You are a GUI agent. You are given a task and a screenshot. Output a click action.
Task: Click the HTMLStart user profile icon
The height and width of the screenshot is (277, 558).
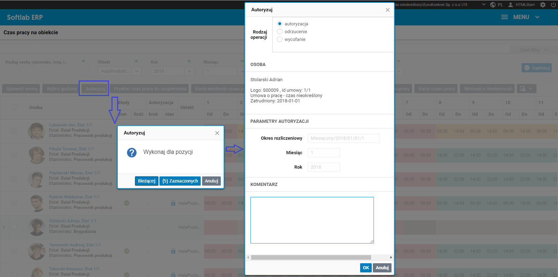tap(510, 5)
